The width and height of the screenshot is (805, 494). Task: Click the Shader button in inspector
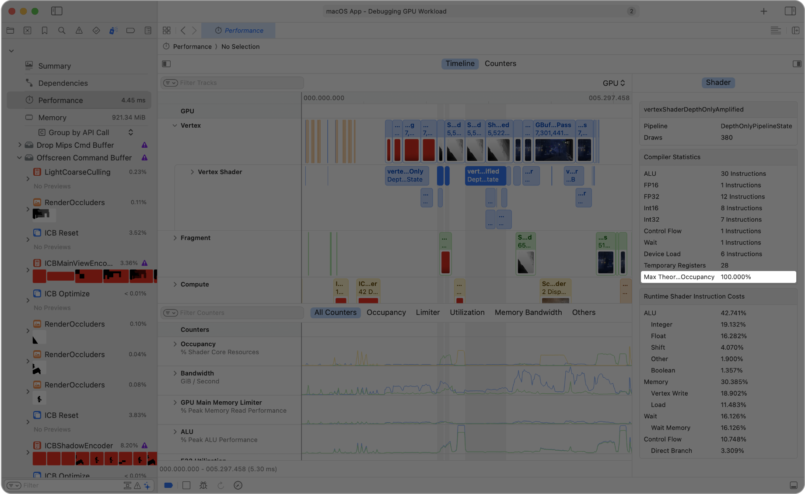coord(718,83)
